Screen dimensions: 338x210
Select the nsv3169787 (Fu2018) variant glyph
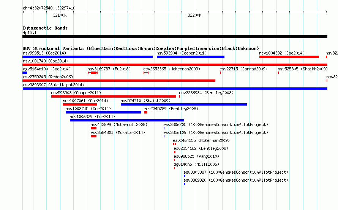[x=93, y=73]
